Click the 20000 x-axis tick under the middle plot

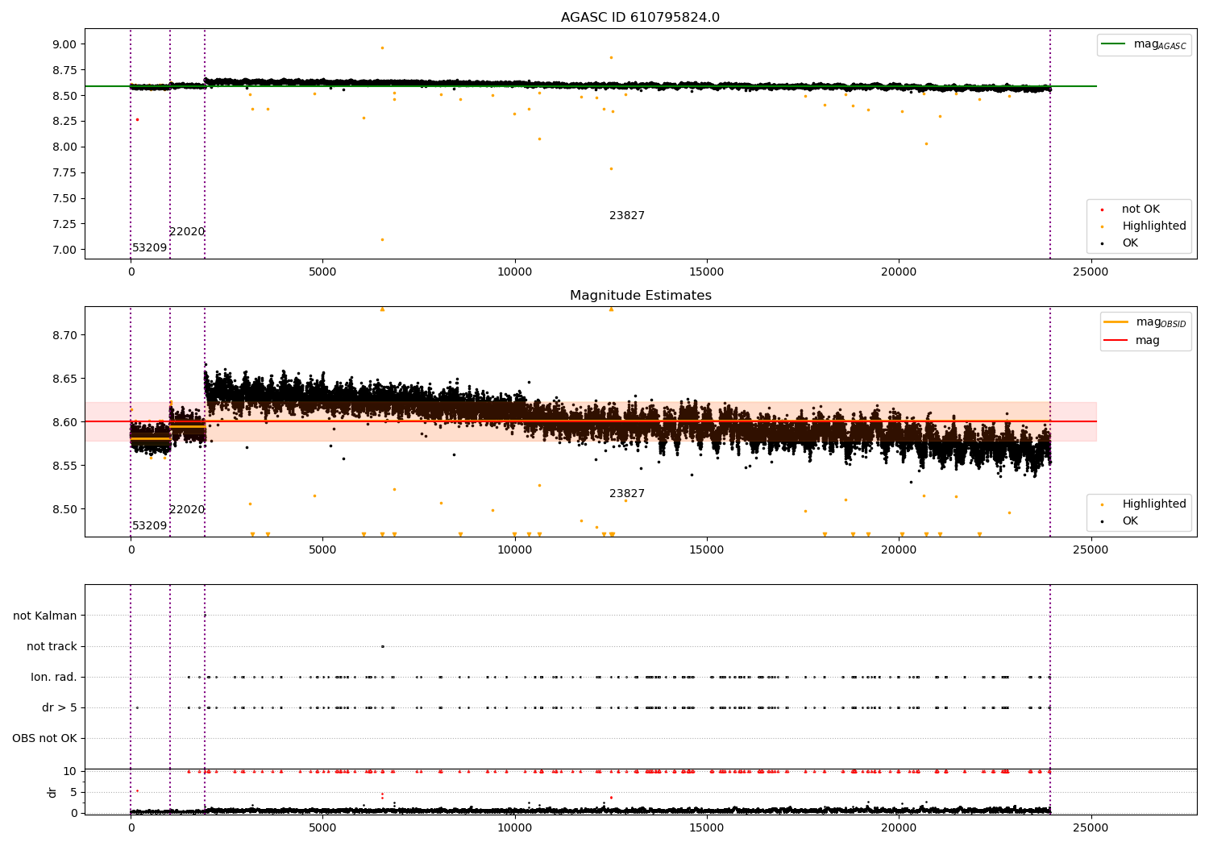click(899, 549)
